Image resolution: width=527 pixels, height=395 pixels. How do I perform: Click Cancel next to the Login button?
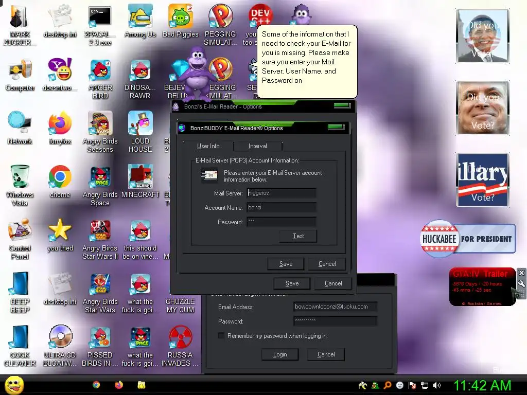326,354
